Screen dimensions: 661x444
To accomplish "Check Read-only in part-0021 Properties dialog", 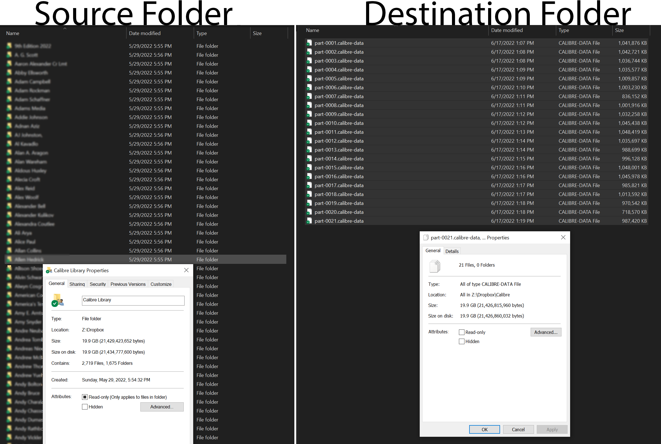I will pos(461,333).
